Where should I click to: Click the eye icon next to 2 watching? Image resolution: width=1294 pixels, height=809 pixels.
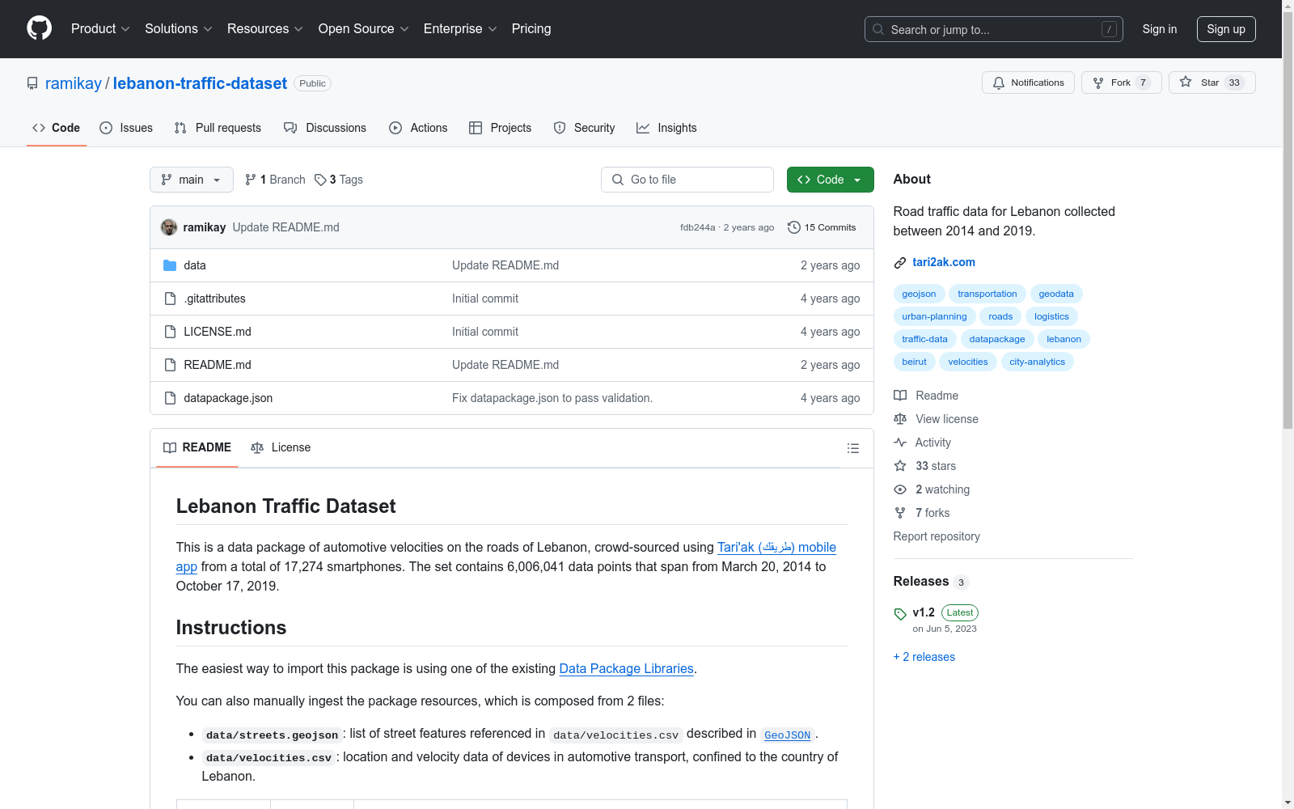[x=900, y=489]
